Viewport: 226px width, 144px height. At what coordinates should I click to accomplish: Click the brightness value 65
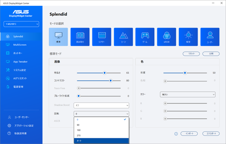coord(128,73)
